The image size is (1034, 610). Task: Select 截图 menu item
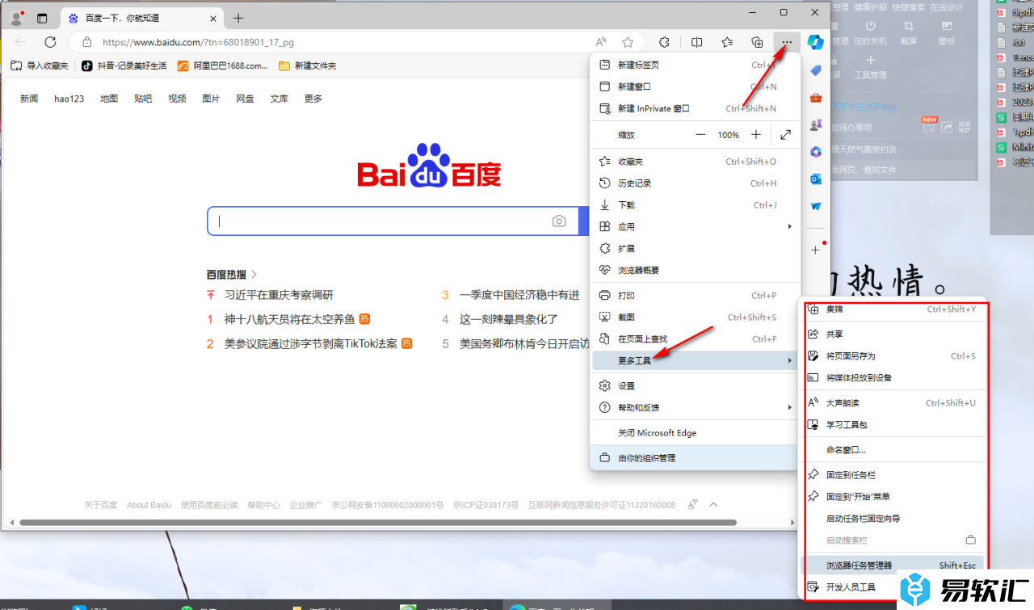click(695, 318)
